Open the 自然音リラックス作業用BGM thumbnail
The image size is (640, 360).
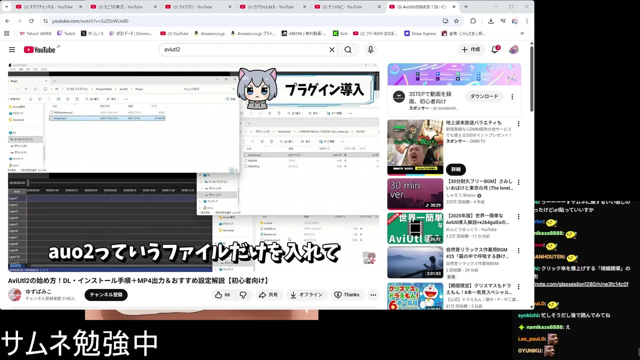pos(415,262)
